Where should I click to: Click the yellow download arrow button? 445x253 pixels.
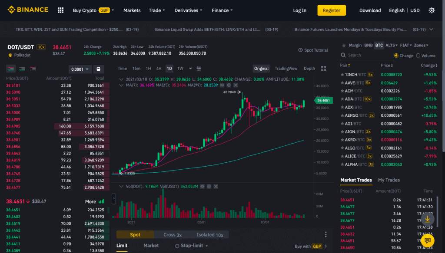coord(428,219)
